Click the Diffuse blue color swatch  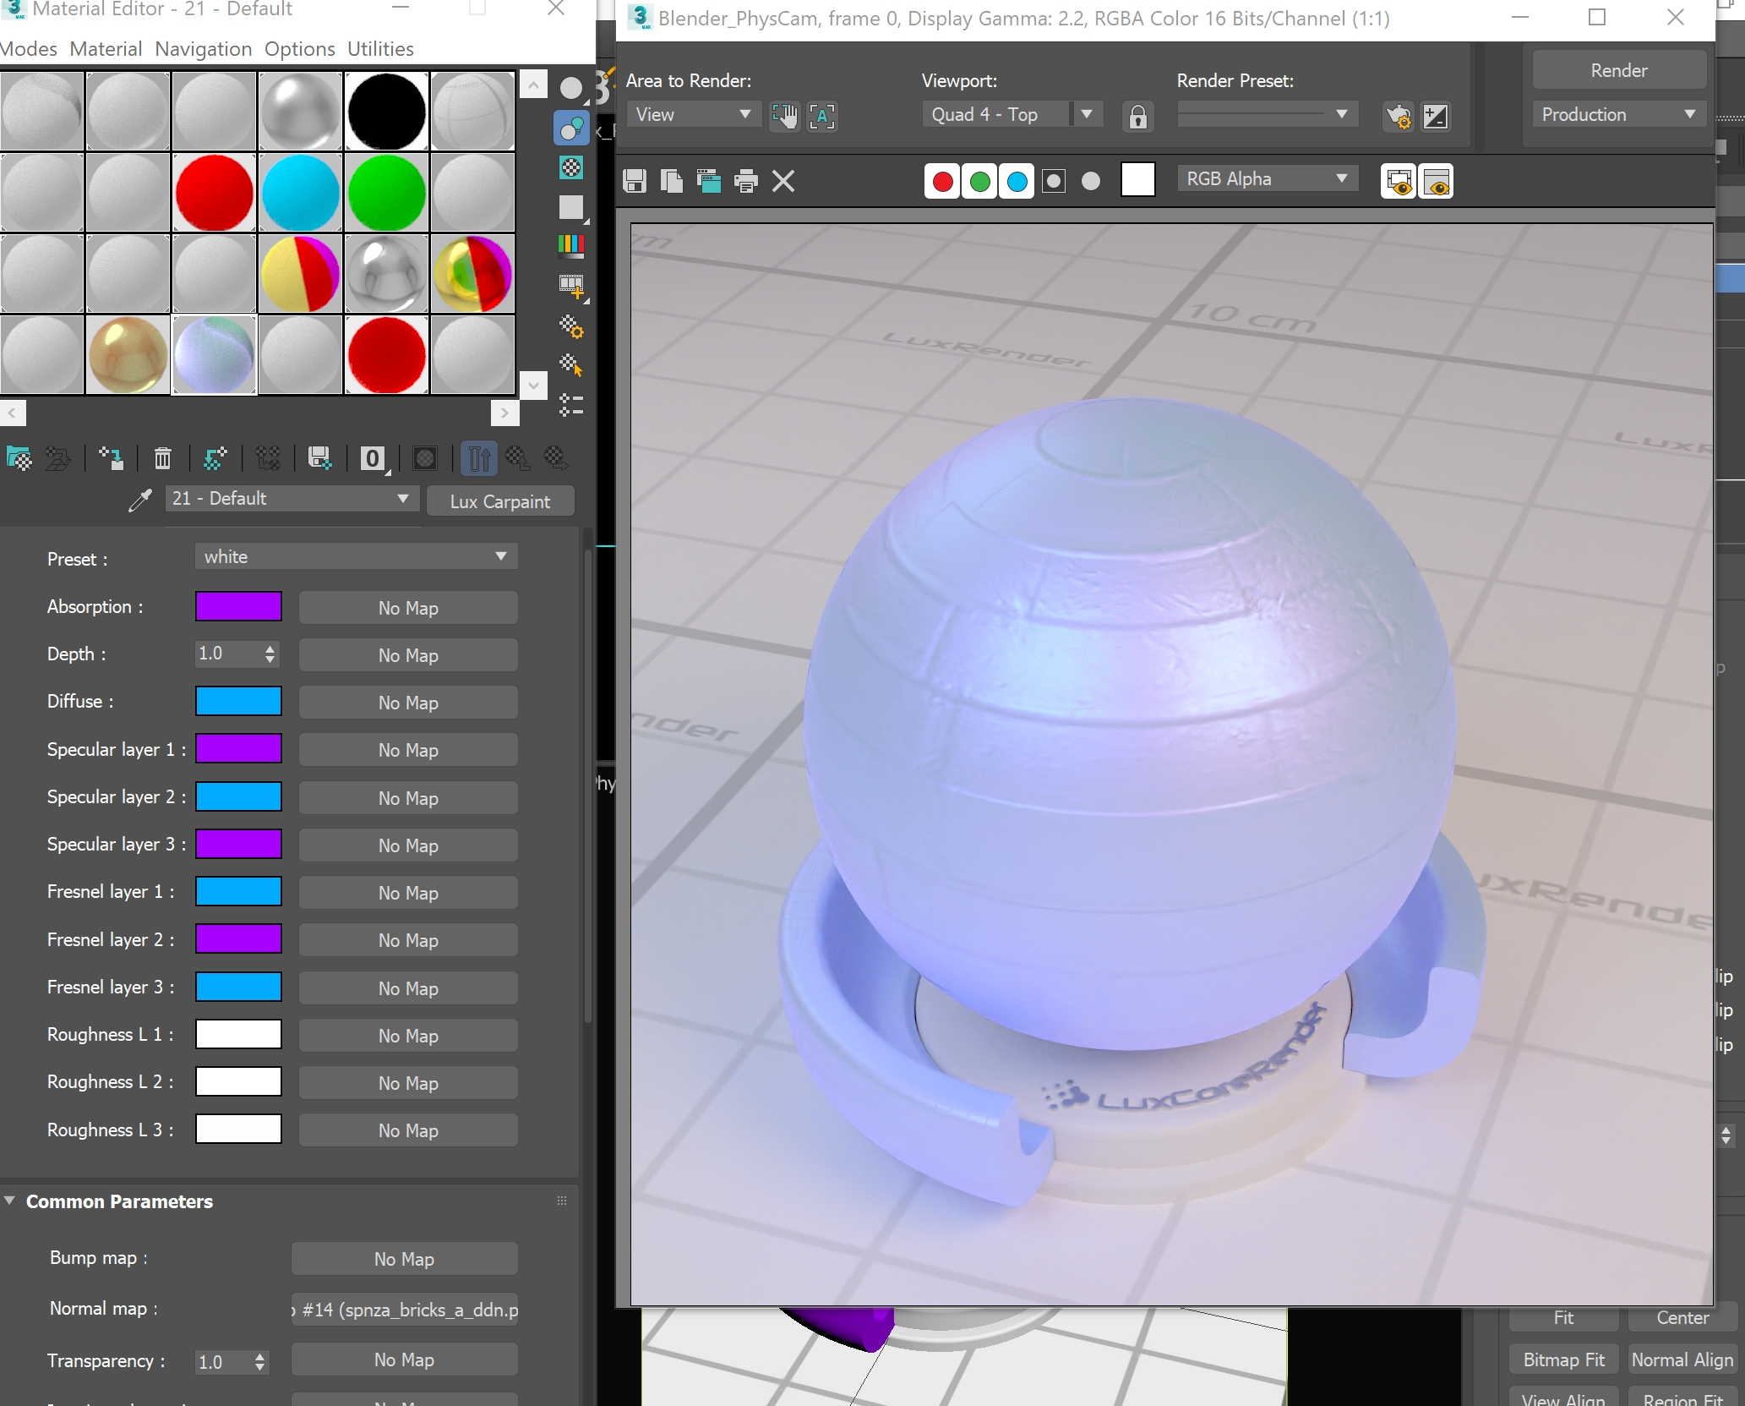238,702
